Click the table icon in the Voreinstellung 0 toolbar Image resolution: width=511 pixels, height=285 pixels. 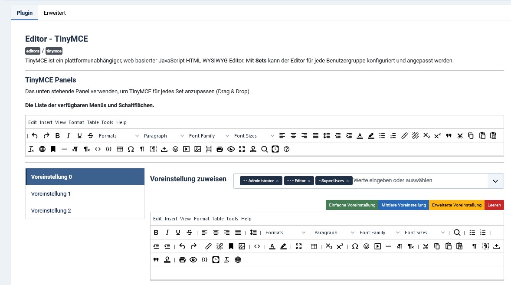pyautogui.click(x=314, y=246)
